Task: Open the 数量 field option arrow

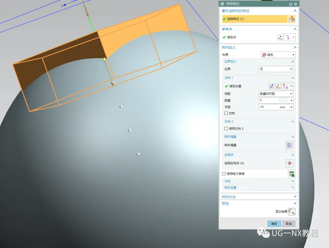Action: (x=292, y=100)
